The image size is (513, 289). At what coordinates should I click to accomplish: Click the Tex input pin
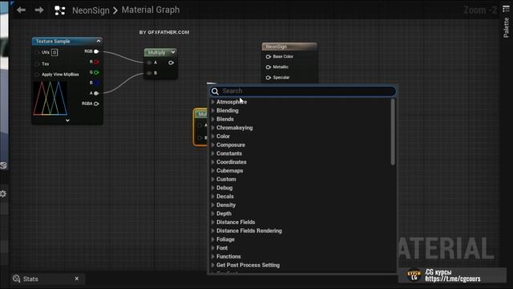click(37, 64)
